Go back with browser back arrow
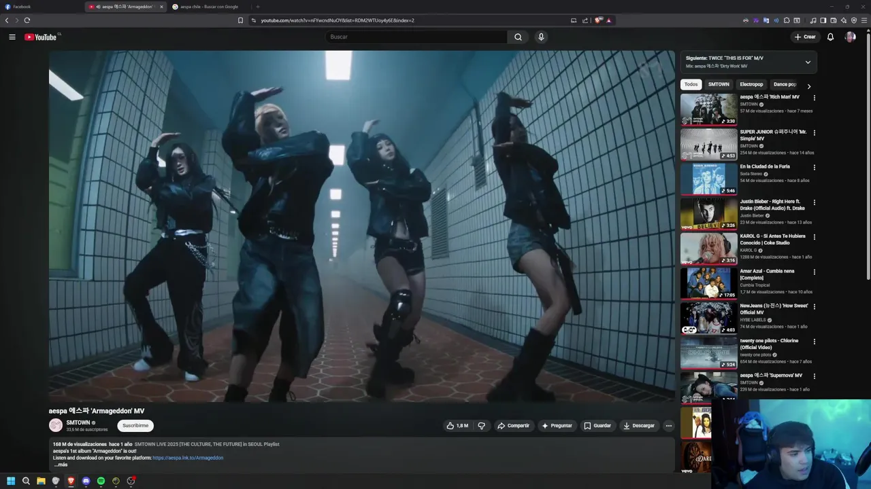 (7, 20)
